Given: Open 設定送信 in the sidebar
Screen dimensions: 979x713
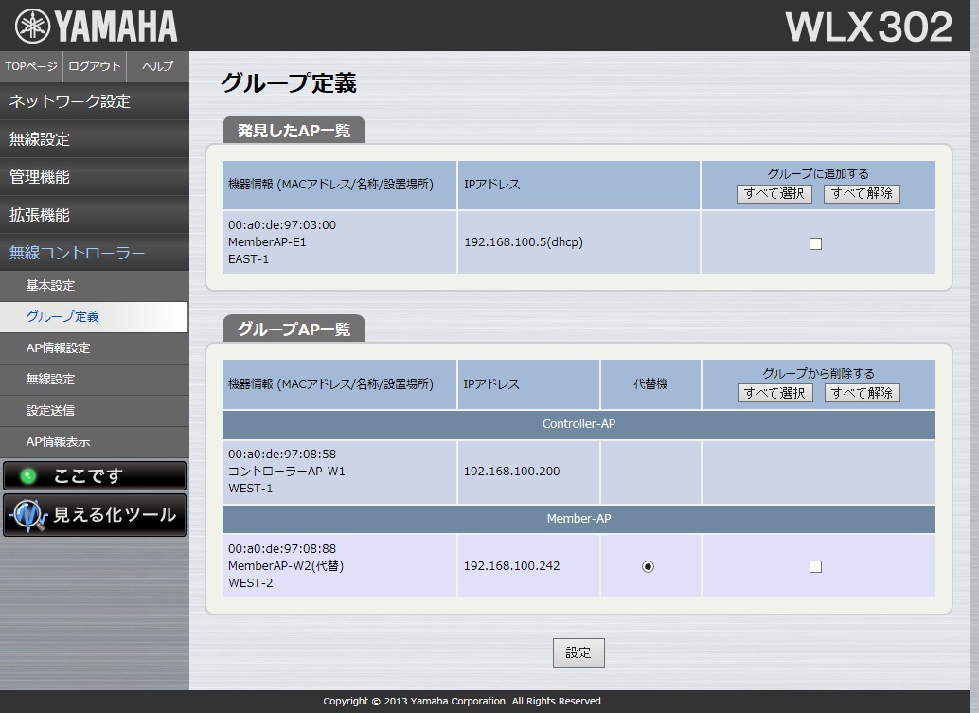Looking at the screenshot, I should 95,410.
